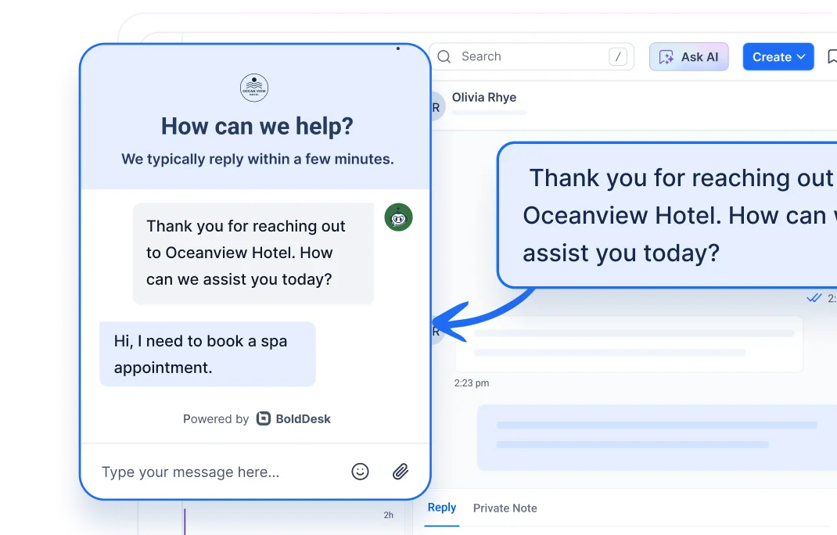Click the green chatbot avatar beside the welcome message

398,217
